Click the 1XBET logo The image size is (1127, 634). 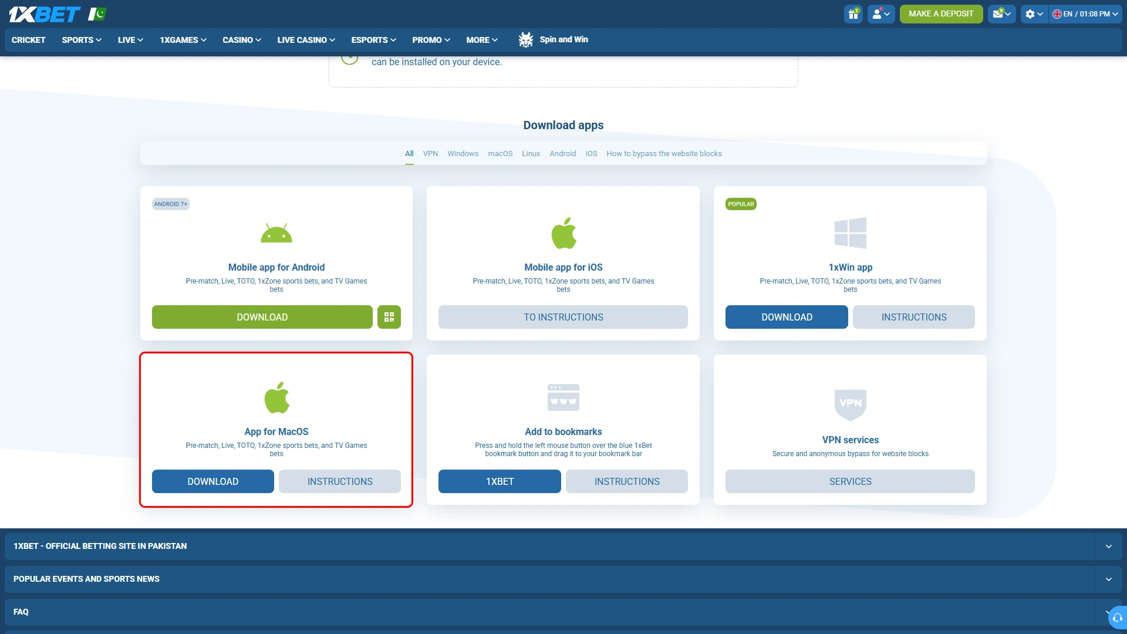click(x=45, y=14)
